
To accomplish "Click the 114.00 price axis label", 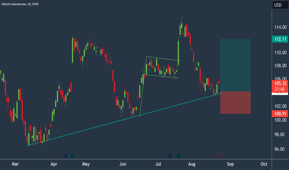I will click(x=280, y=28).
